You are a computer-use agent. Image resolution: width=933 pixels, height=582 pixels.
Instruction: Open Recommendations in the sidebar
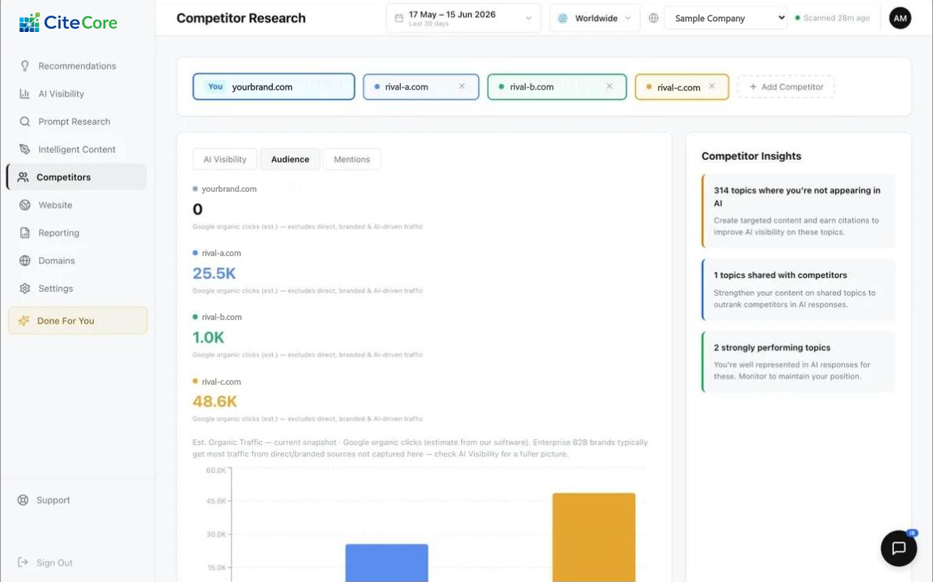click(77, 66)
